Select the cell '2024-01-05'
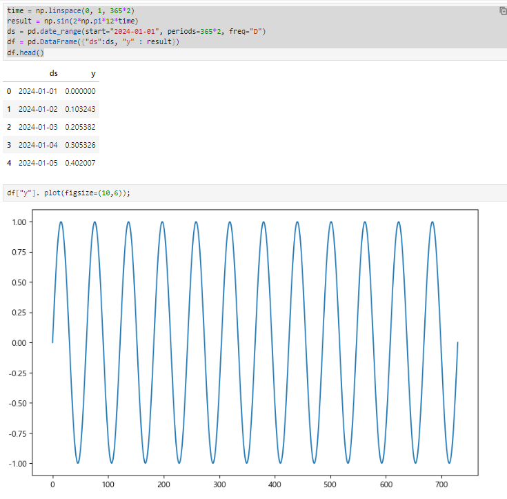Viewport: 507px width, 499px height. (x=38, y=163)
